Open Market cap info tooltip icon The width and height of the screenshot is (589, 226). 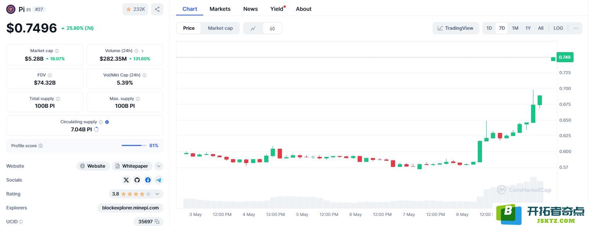(57, 51)
